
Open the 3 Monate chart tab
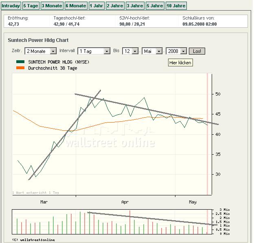click(52, 6)
